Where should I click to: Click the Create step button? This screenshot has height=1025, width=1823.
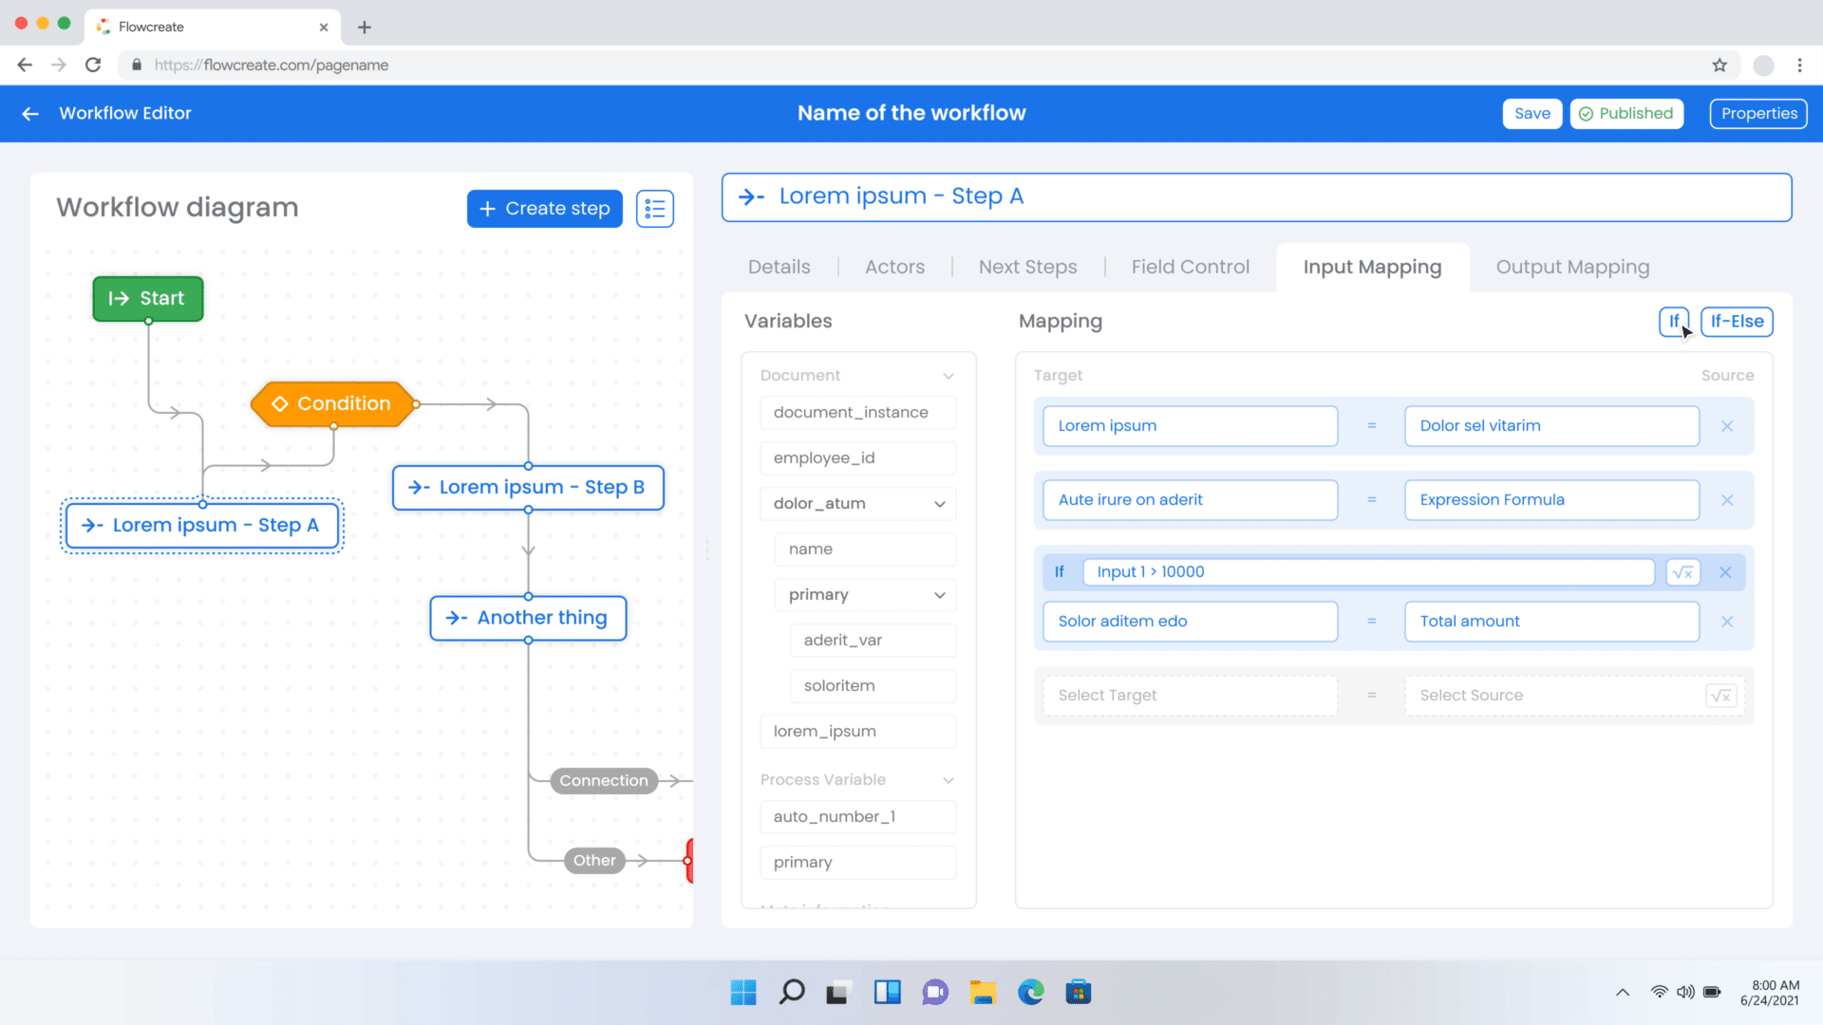[x=544, y=208]
